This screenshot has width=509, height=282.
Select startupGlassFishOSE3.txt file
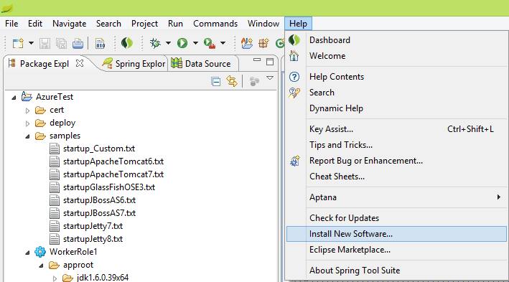[x=109, y=187]
